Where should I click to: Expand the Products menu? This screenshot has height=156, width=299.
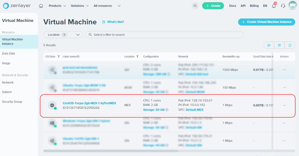coord(57,6)
